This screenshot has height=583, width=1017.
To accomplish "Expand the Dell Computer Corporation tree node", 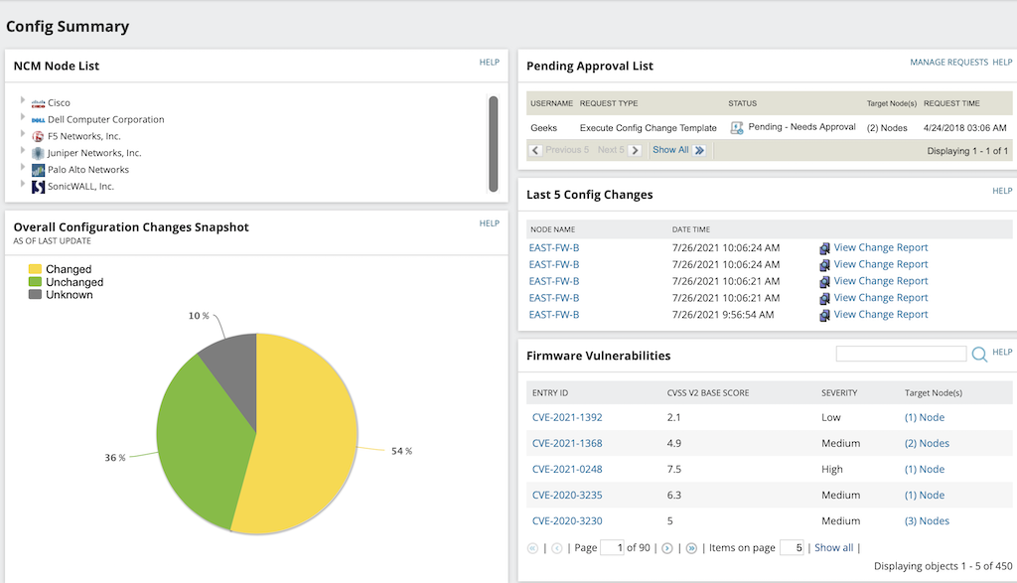I will click(23, 118).
